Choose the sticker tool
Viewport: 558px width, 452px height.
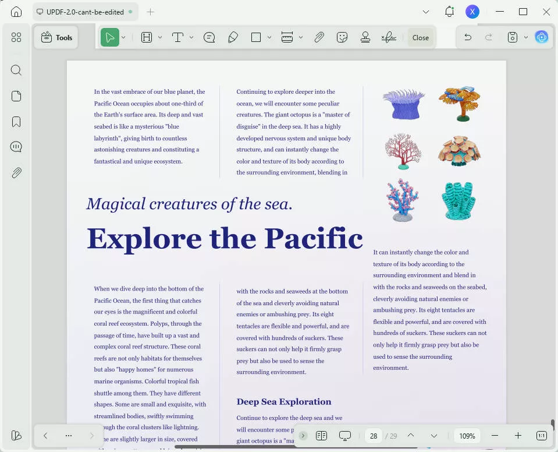[342, 37]
